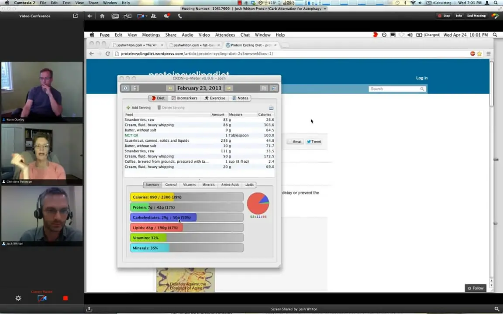Viewport: 503px width, 314px height.
Task: Click the second CRON-o-Meter toolbar icon
Action: pos(135,88)
